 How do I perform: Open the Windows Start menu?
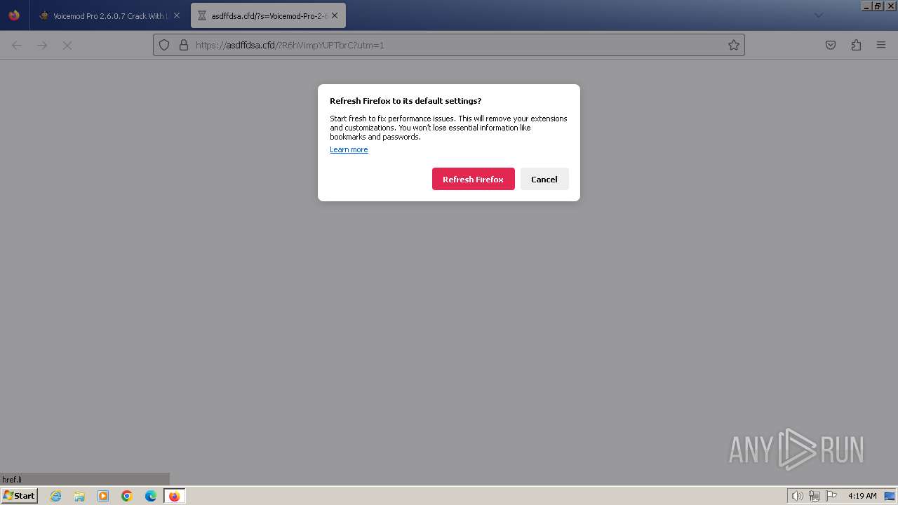[20, 495]
